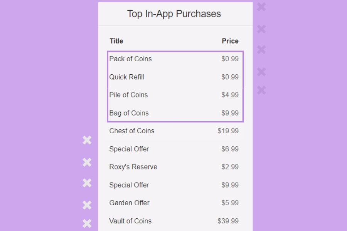Click the X icon left of Vault of Coins
The height and width of the screenshot is (231, 347).
coord(87,223)
